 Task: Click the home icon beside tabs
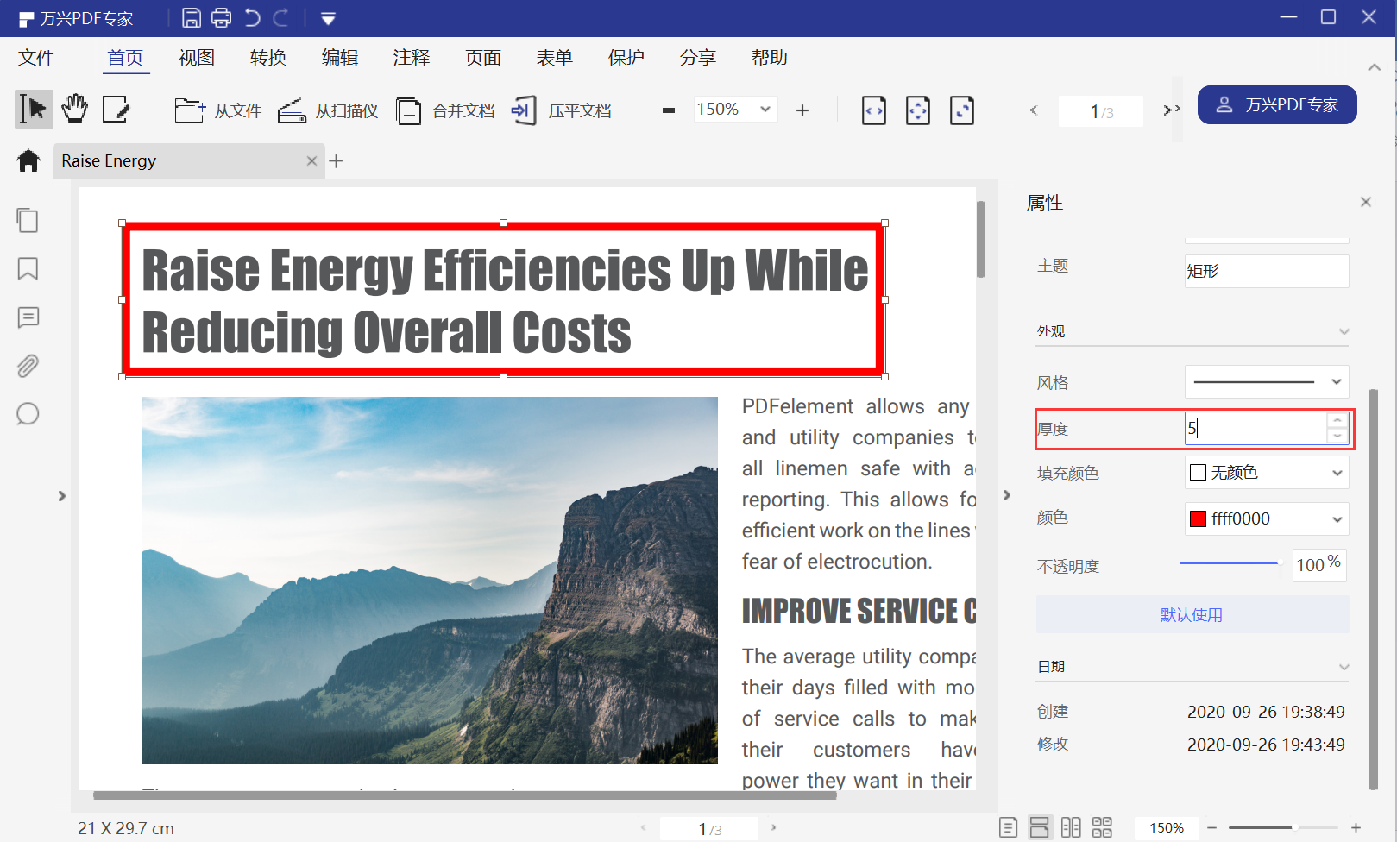pyautogui.click(x=28, y=160)
